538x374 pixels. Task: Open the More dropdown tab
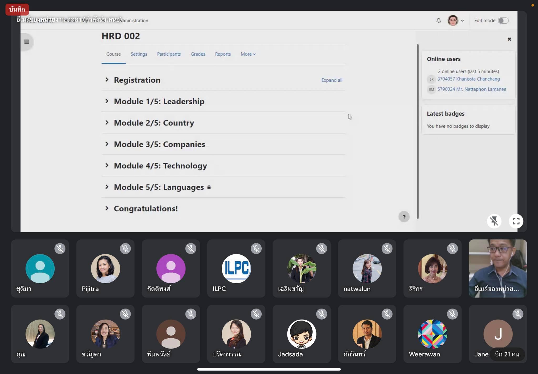248,54
